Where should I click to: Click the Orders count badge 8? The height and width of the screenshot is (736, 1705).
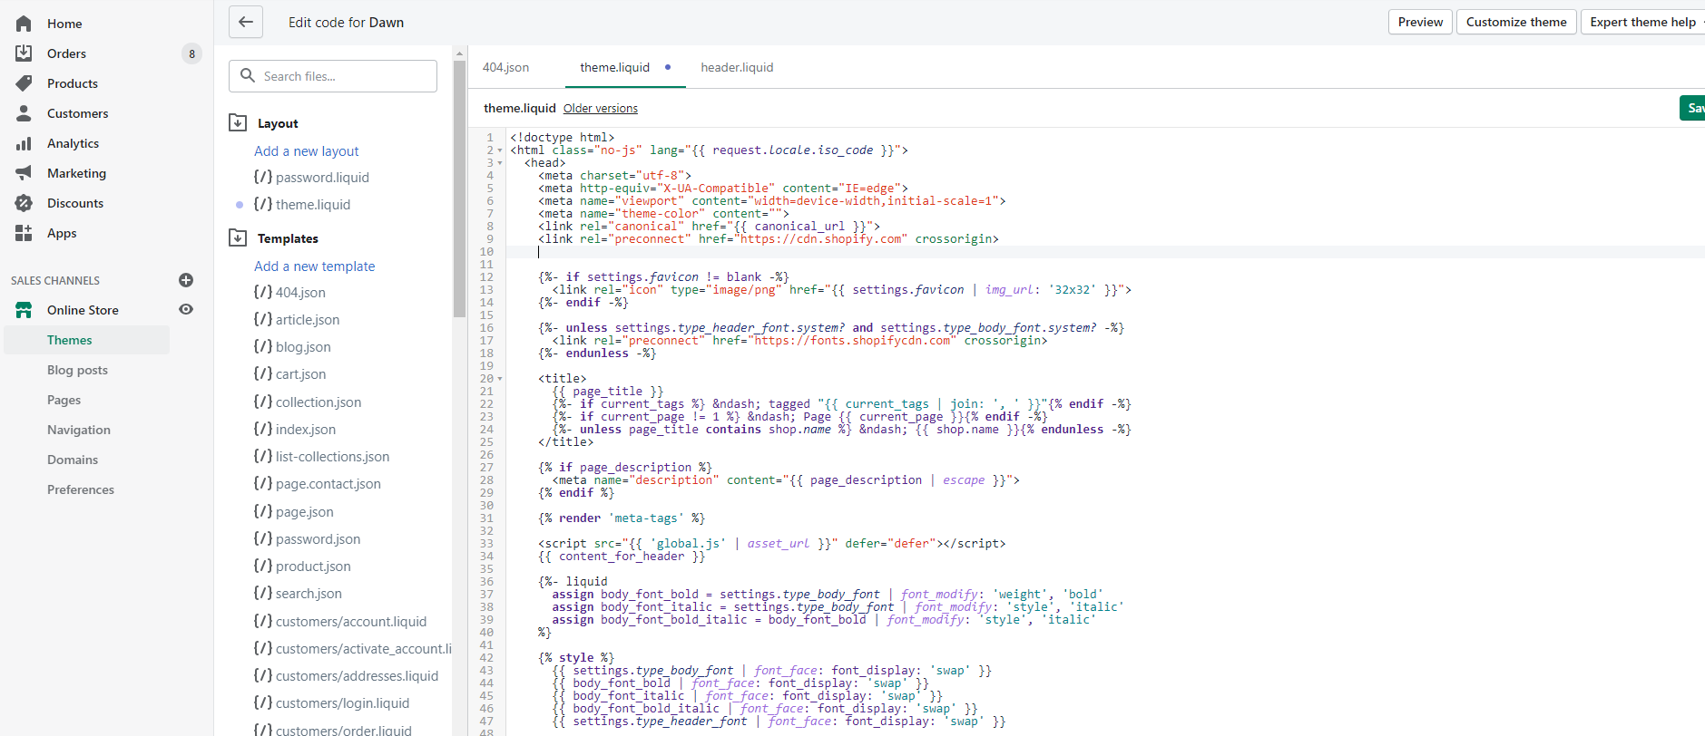pos(191,53)
